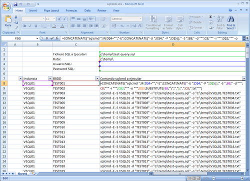Click the zoom slider in status bar
Screen dimensions: 250x181
tap(228, 178)
